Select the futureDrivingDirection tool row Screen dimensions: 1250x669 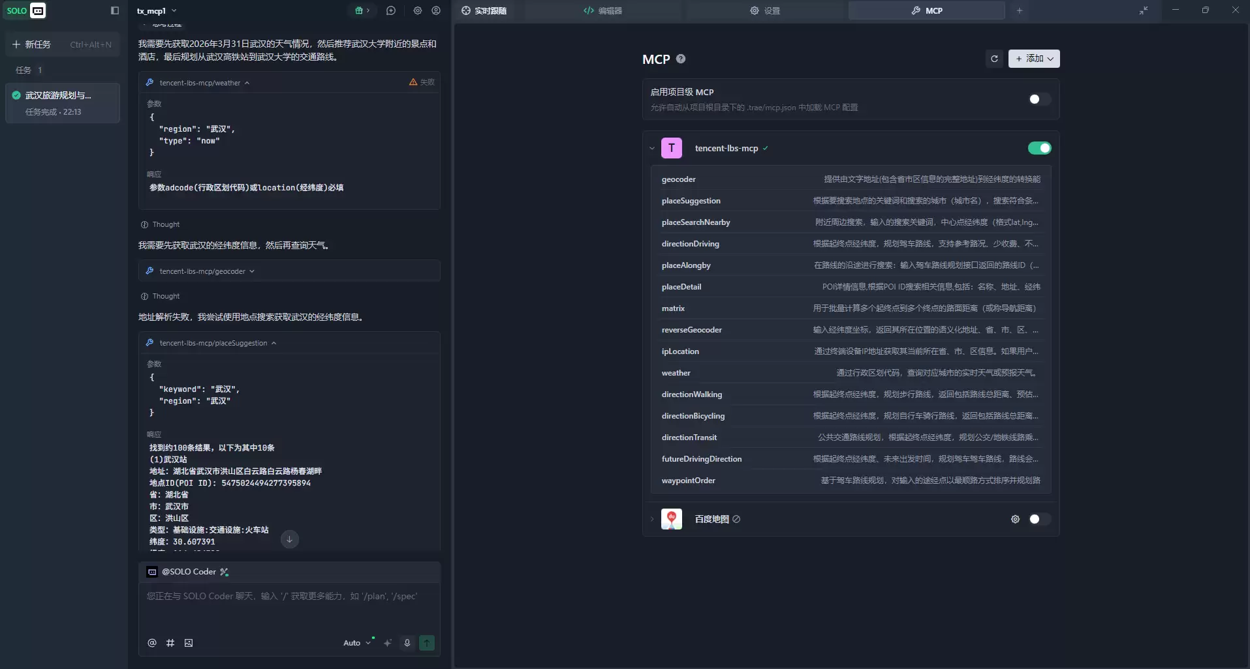851,459
